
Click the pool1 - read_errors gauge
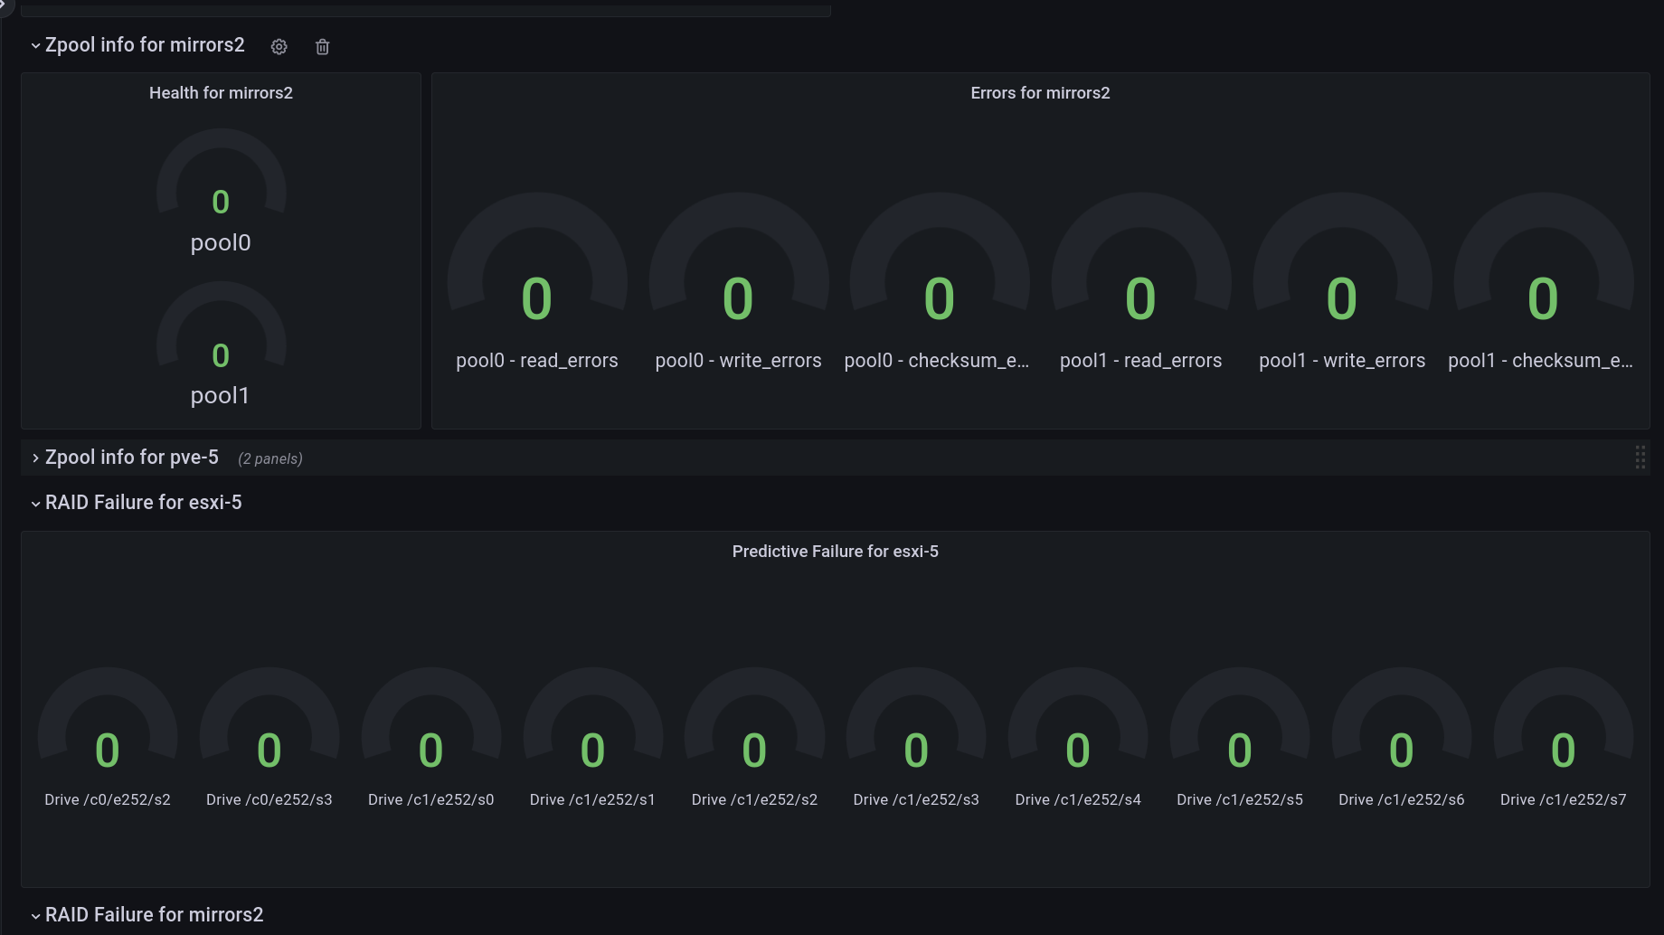[x=1140, y=282]
